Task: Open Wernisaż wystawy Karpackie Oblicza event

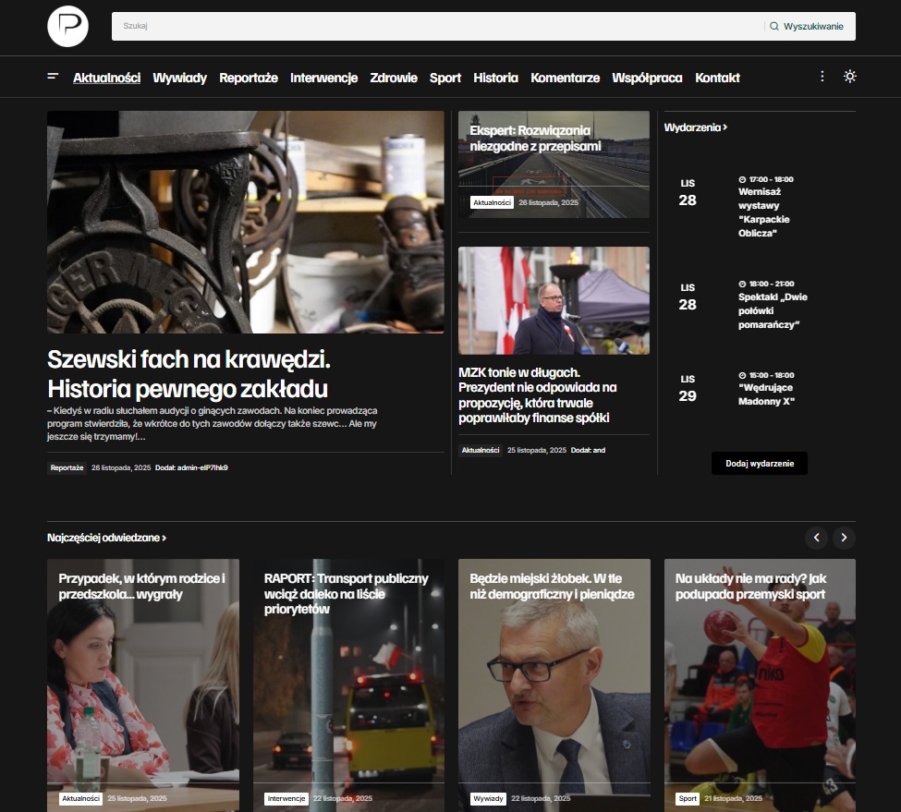Action: [764, 212]
